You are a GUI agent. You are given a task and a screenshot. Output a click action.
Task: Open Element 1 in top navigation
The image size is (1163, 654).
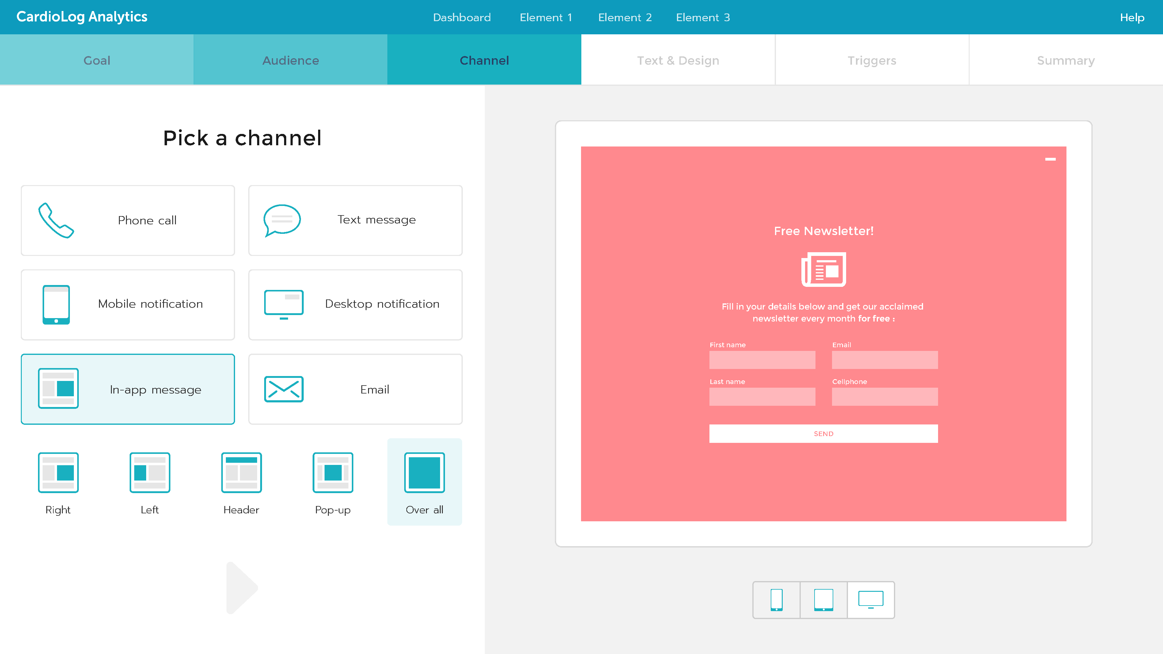[x=545, y=17]
